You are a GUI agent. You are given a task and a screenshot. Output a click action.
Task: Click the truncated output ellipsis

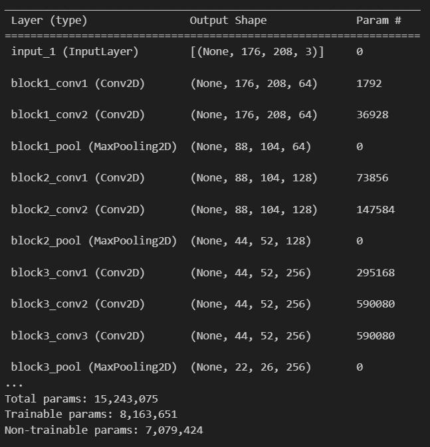click(x=13, y=384)
